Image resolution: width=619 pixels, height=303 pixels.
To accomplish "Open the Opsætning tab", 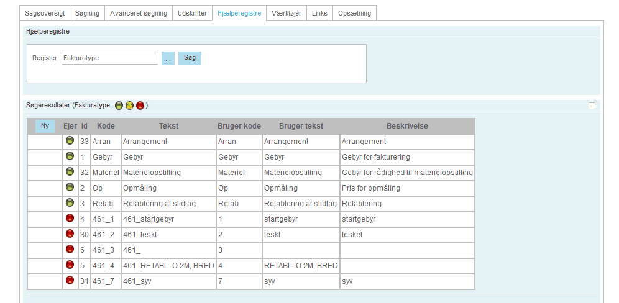I will tap(354, 13).
